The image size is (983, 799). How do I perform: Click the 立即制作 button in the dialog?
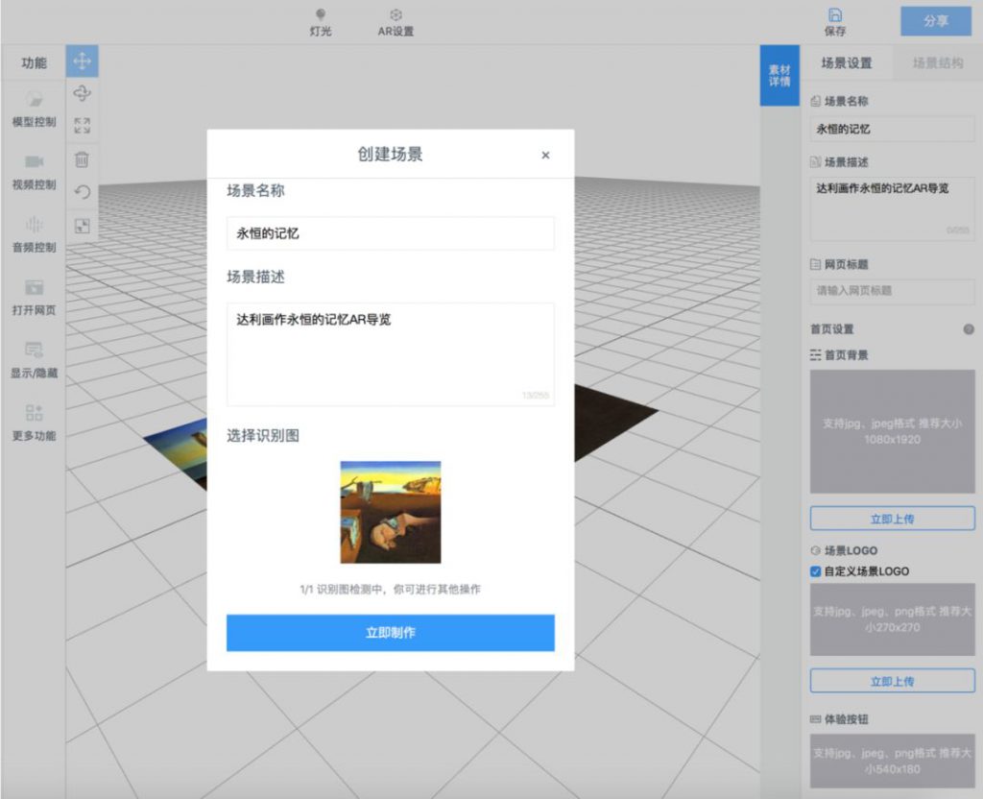coord(391,633)
